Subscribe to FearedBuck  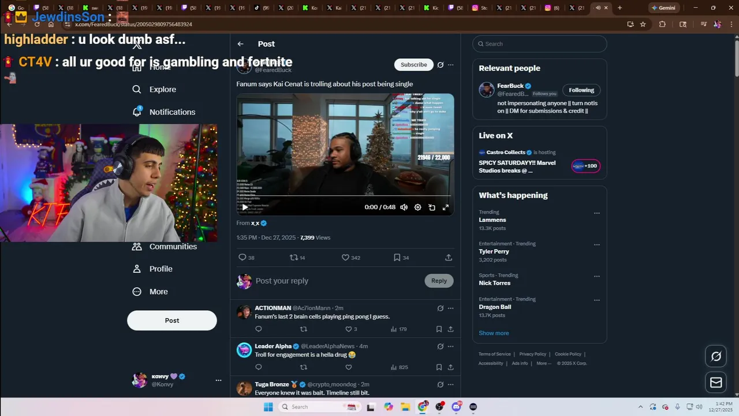click(x=414, y=65)
